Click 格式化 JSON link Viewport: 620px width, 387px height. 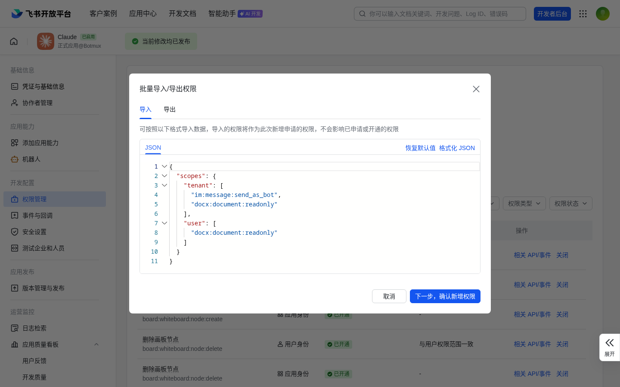(457, 148)
